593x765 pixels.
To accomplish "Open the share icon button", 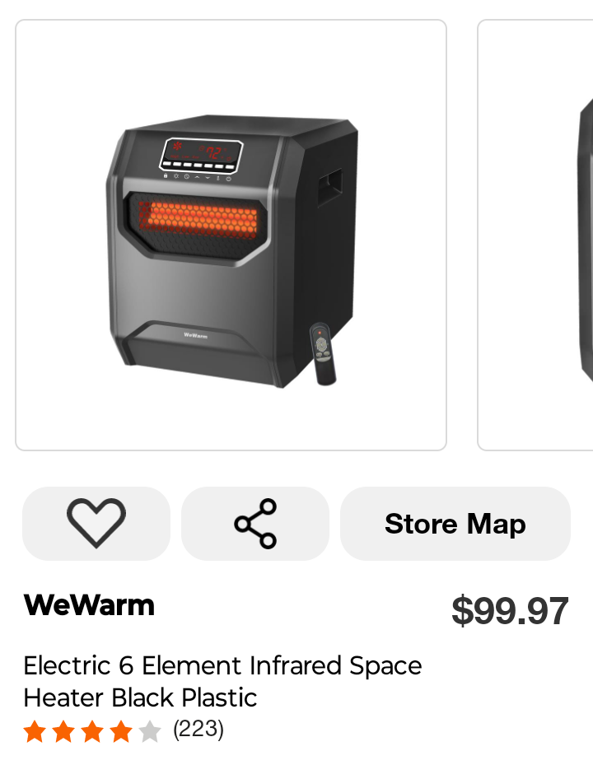I will [255, 524].
